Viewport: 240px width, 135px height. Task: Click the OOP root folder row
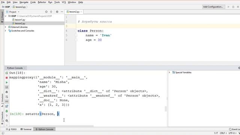click(34, 16)
